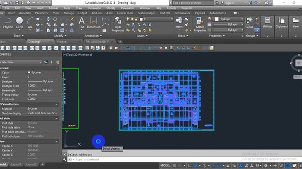Image resolution: width=302 pixels, height=169 pixels.
Task: Toggle lineweight display in status bar
Action: (x=228, y=166)
